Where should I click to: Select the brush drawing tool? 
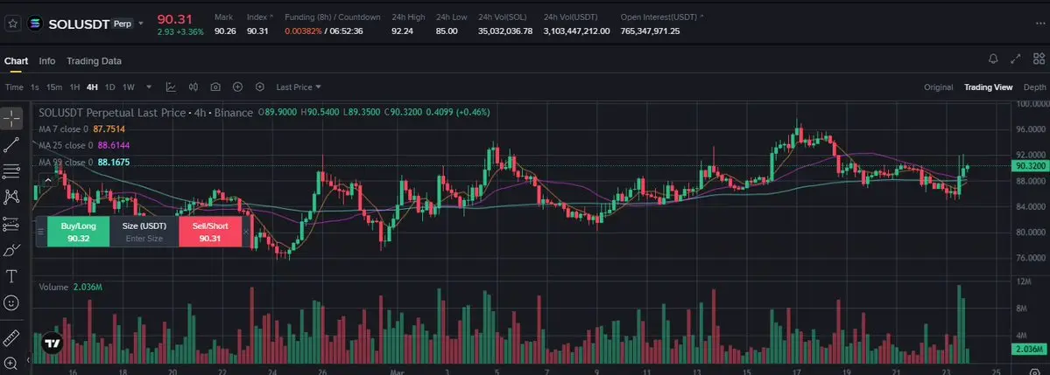pyautogui.click(x=11, y=250)
